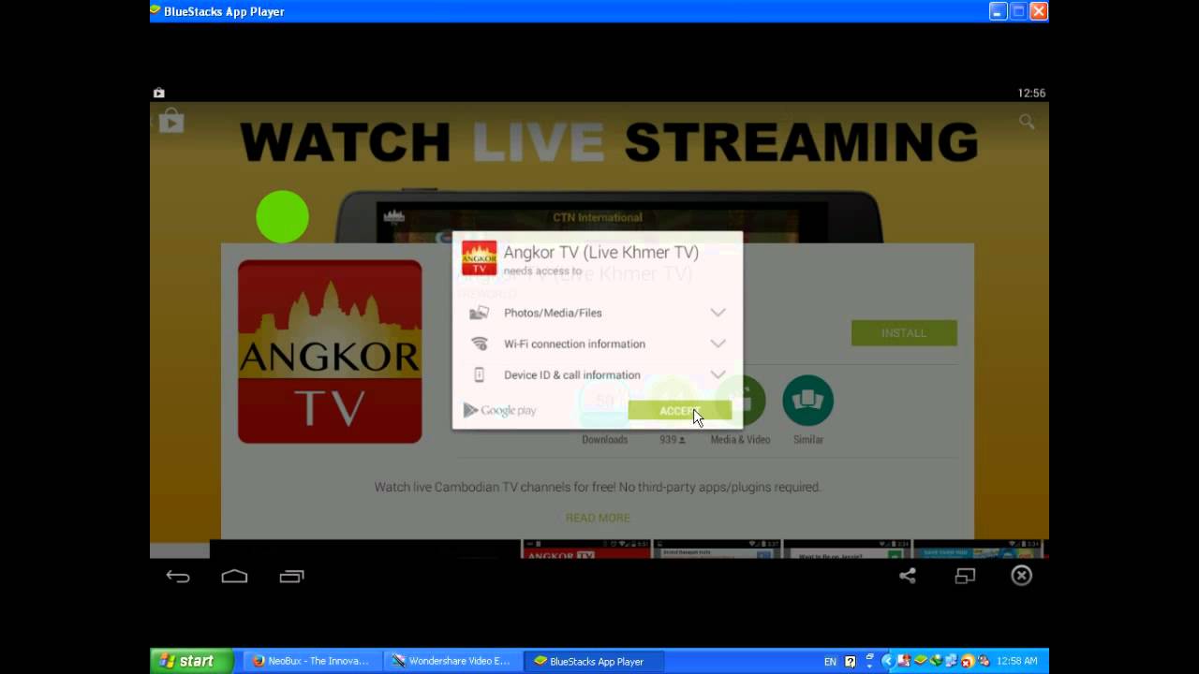Click the Google Play logo in dialog
This screenshot has width=1199, height=674.
[499, 410]
